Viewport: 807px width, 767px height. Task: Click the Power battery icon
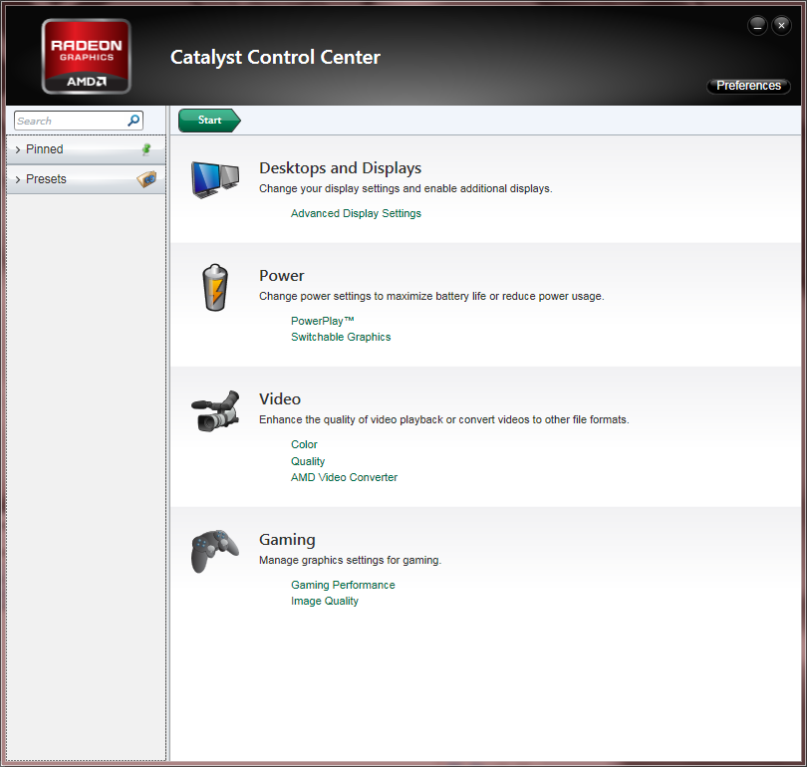click(215, 288)
